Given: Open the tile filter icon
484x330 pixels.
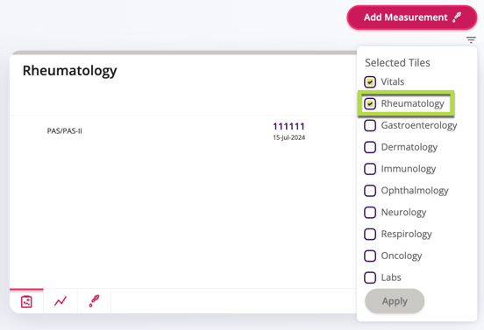Looking at the screenshot, I should tap(471, 39).
